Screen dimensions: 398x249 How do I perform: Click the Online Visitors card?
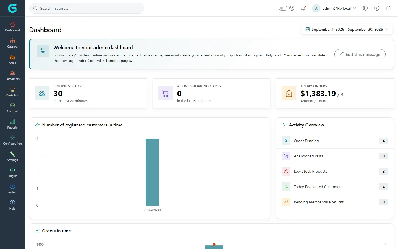[88, 93]
